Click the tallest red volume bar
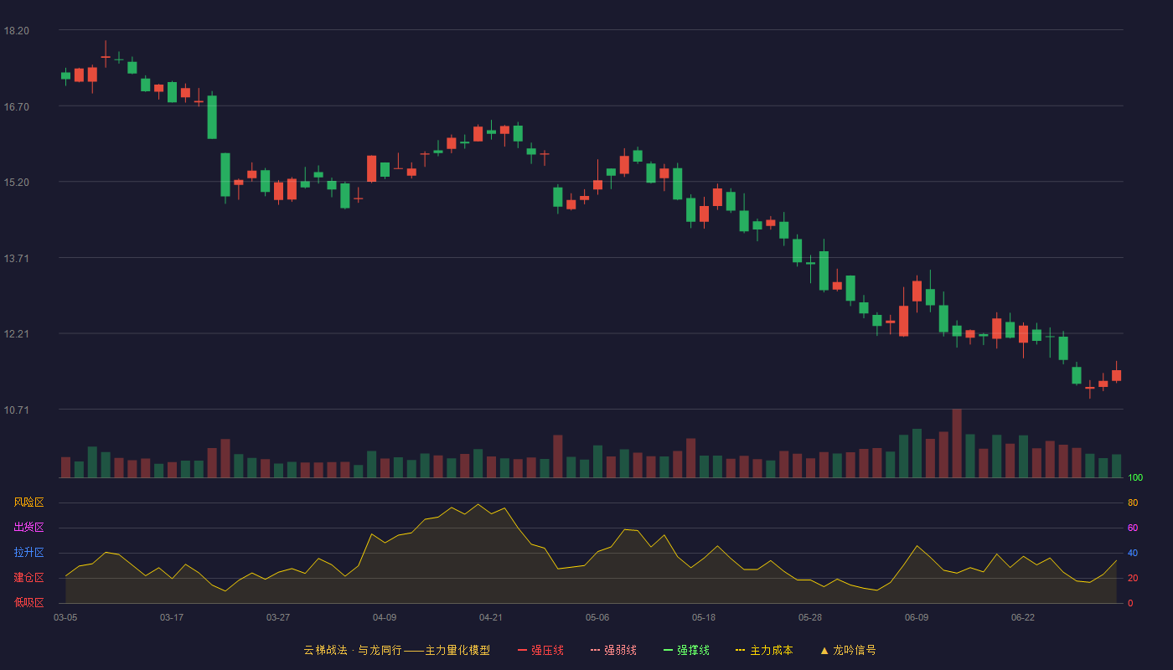The image size is (1173, 670). pos(957,443)
